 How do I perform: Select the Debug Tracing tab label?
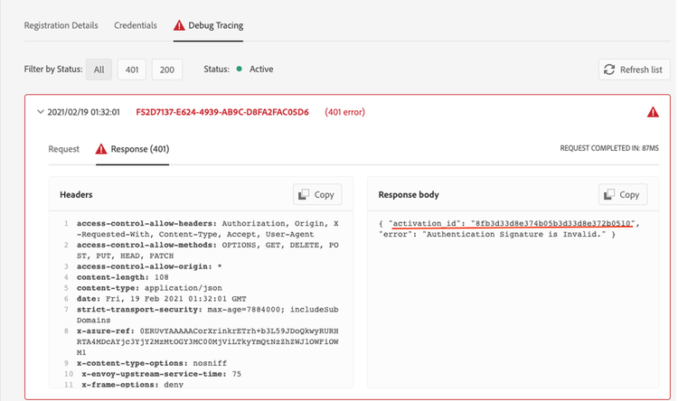pyautogui.click(x=215, y=25)
